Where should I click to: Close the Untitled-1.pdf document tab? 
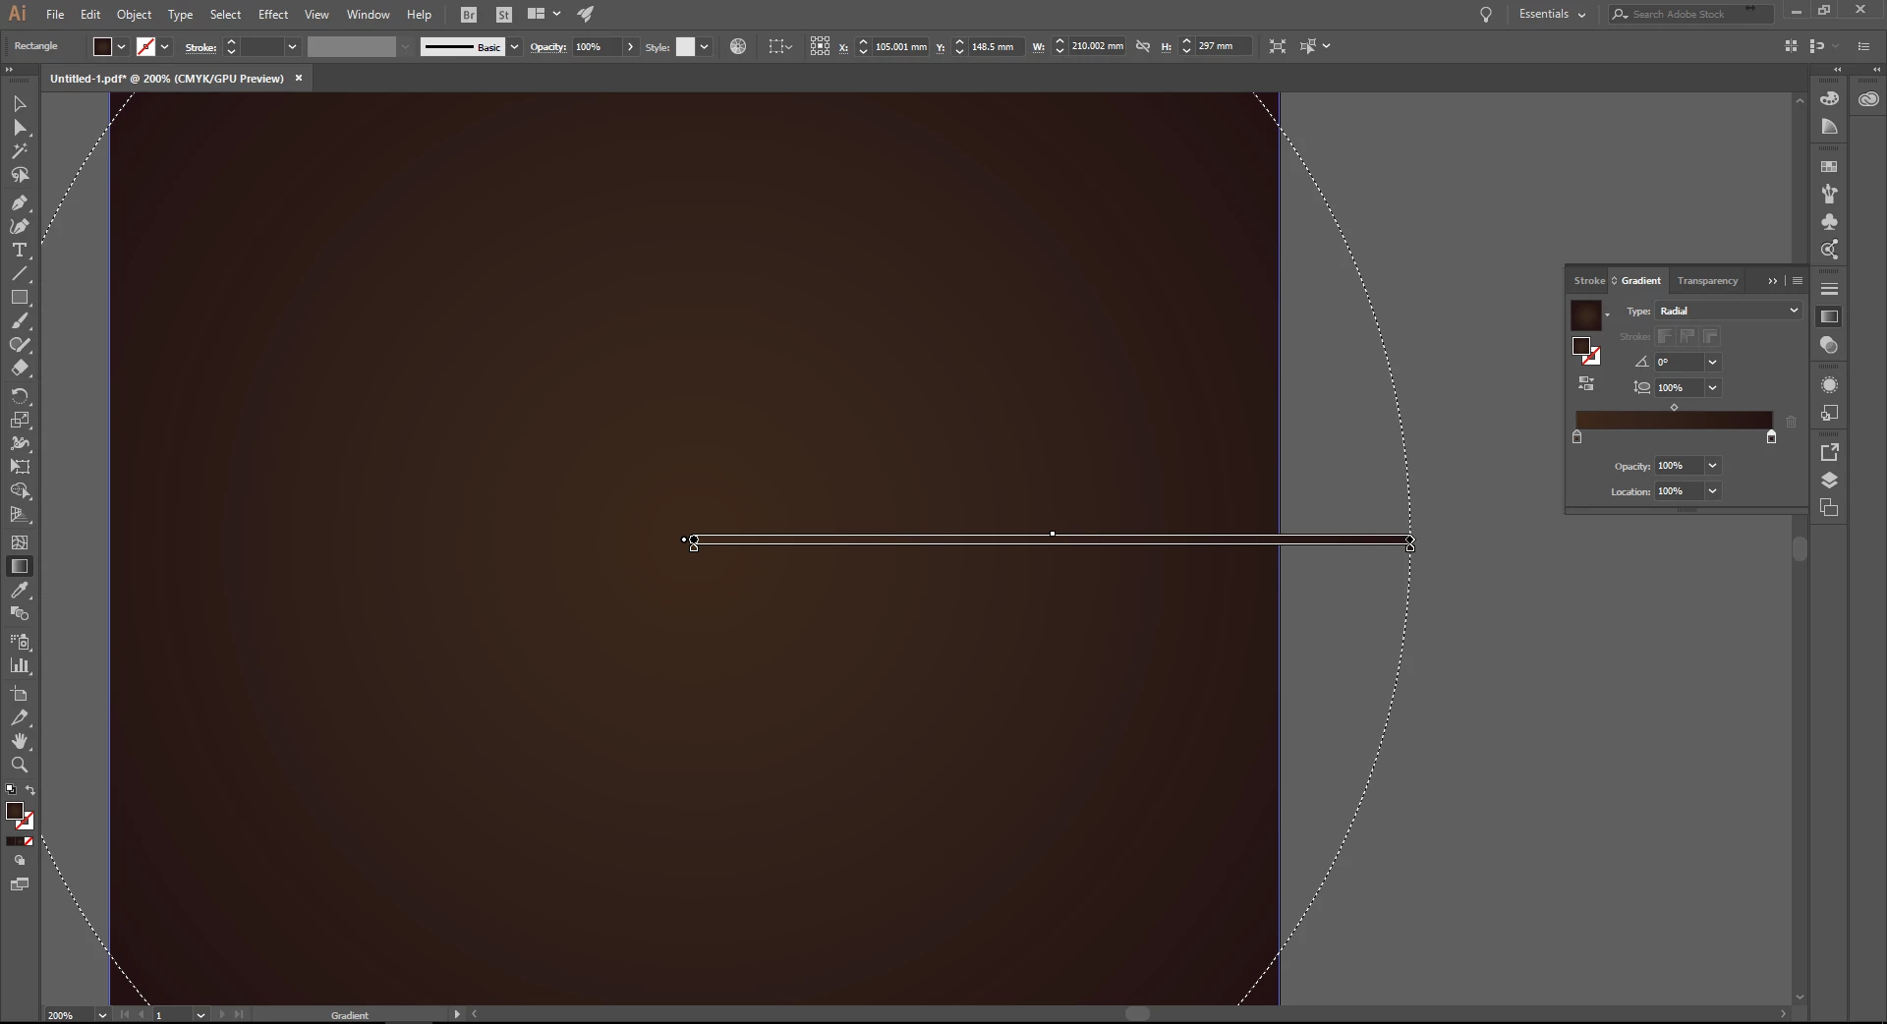pos(299,78)
